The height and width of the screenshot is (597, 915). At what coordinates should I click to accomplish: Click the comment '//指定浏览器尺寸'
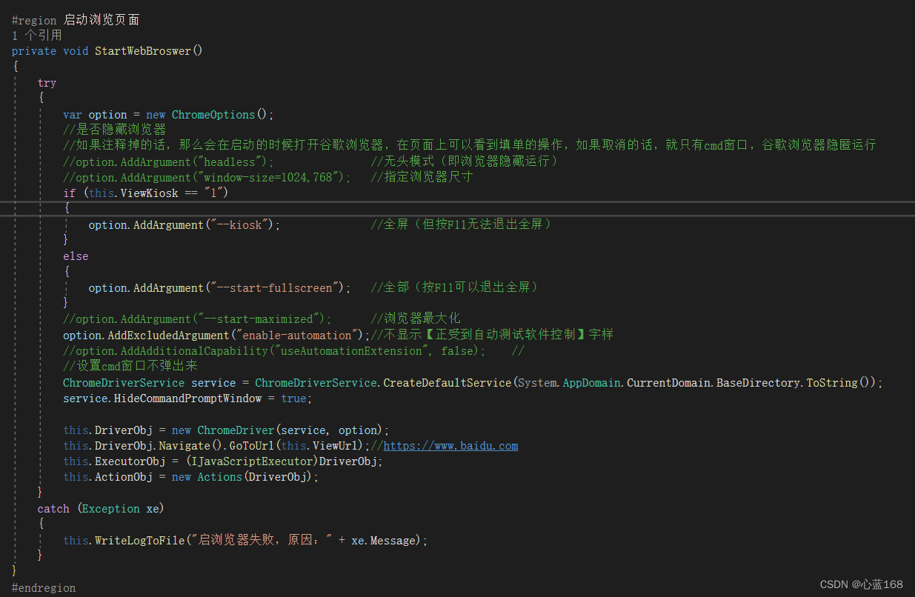(422, 177)
